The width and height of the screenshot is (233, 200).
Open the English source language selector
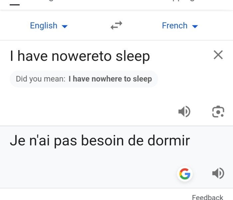point(49,26)
